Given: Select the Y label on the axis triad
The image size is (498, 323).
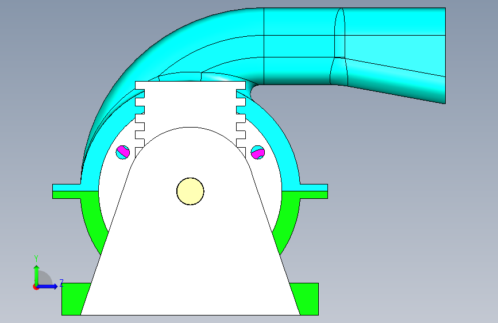Looking at the screenshot, I should [36, 259].
